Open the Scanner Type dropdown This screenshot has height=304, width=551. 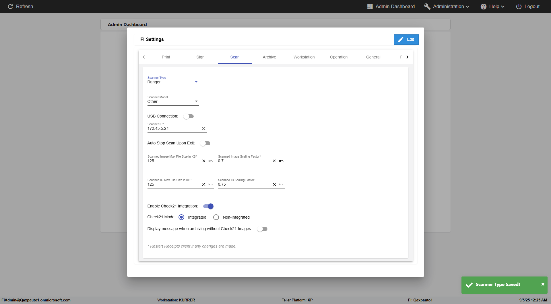pyautogui.click(x=173, y=82)
